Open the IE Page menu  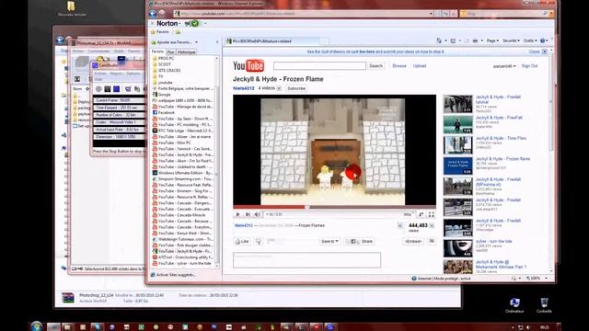point(492,40)
